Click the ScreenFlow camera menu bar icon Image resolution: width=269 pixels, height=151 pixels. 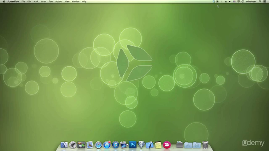(x=218, y=2)
